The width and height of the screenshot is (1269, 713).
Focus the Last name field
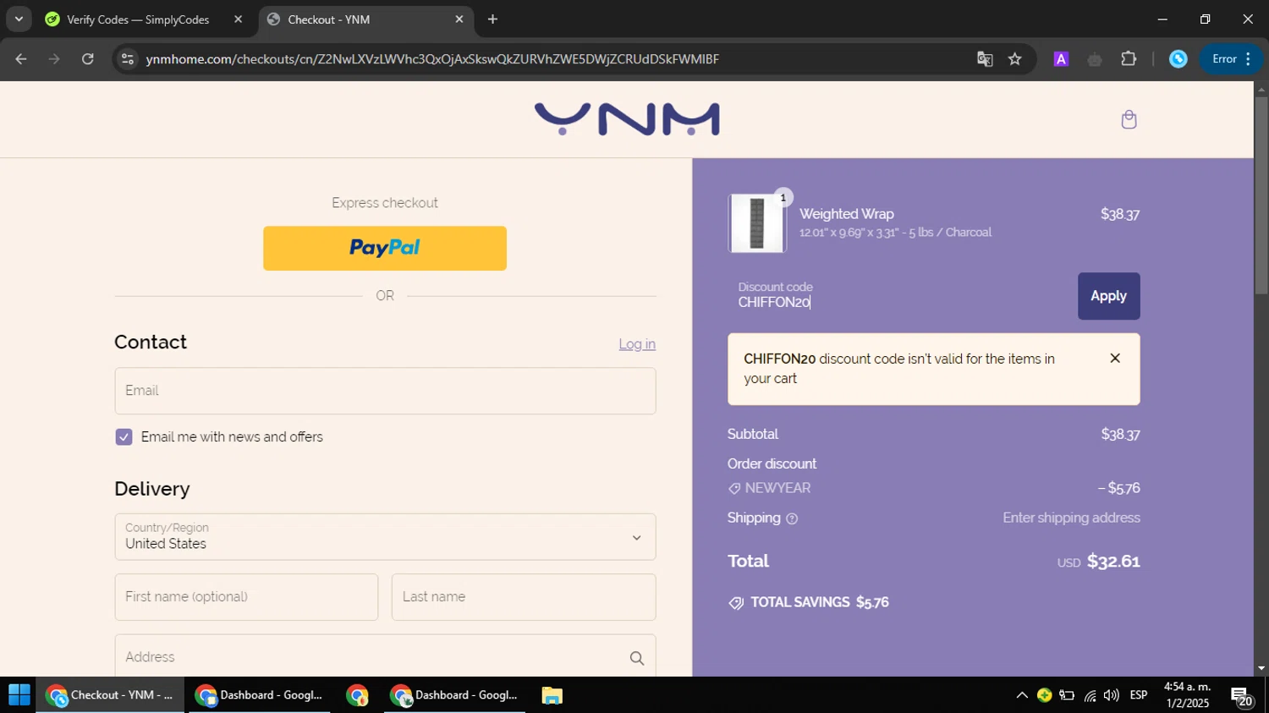524,597
